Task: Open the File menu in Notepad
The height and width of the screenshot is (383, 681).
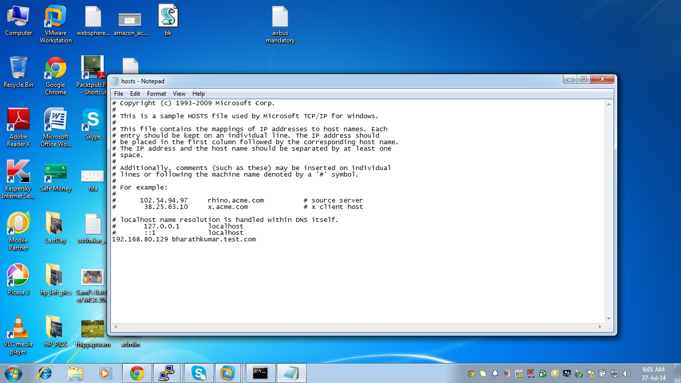Action: pos(119,94)
